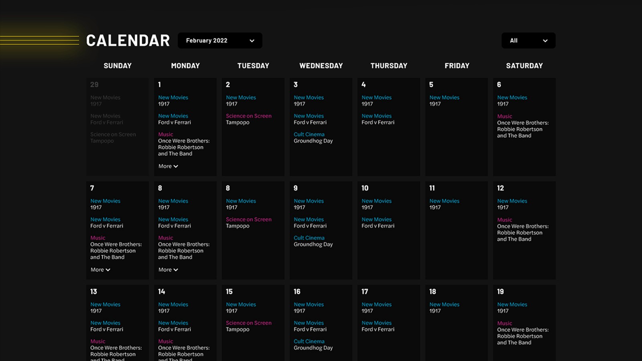Open Ford v Ferrari on Monday the 1st

click(175, 122)
